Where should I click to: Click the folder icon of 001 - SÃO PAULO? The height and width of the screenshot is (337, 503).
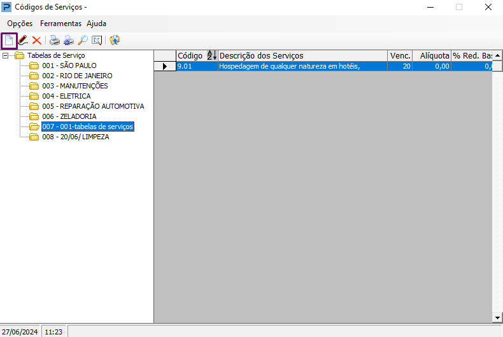pyautogui.click(x=34, y=65)
